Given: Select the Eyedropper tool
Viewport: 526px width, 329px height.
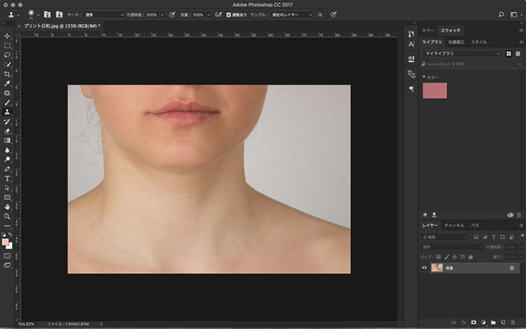Looking at the screenshot, I should click(7, 83).
